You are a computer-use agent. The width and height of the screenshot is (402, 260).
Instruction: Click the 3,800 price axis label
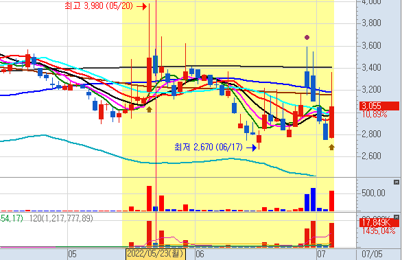[x=371, y=23]
